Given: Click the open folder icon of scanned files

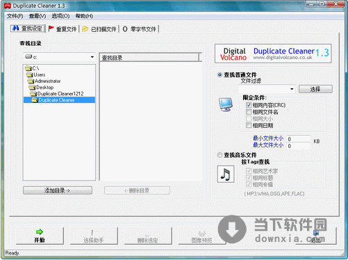Looking at the screenshot, I should [x=85, y=29].
